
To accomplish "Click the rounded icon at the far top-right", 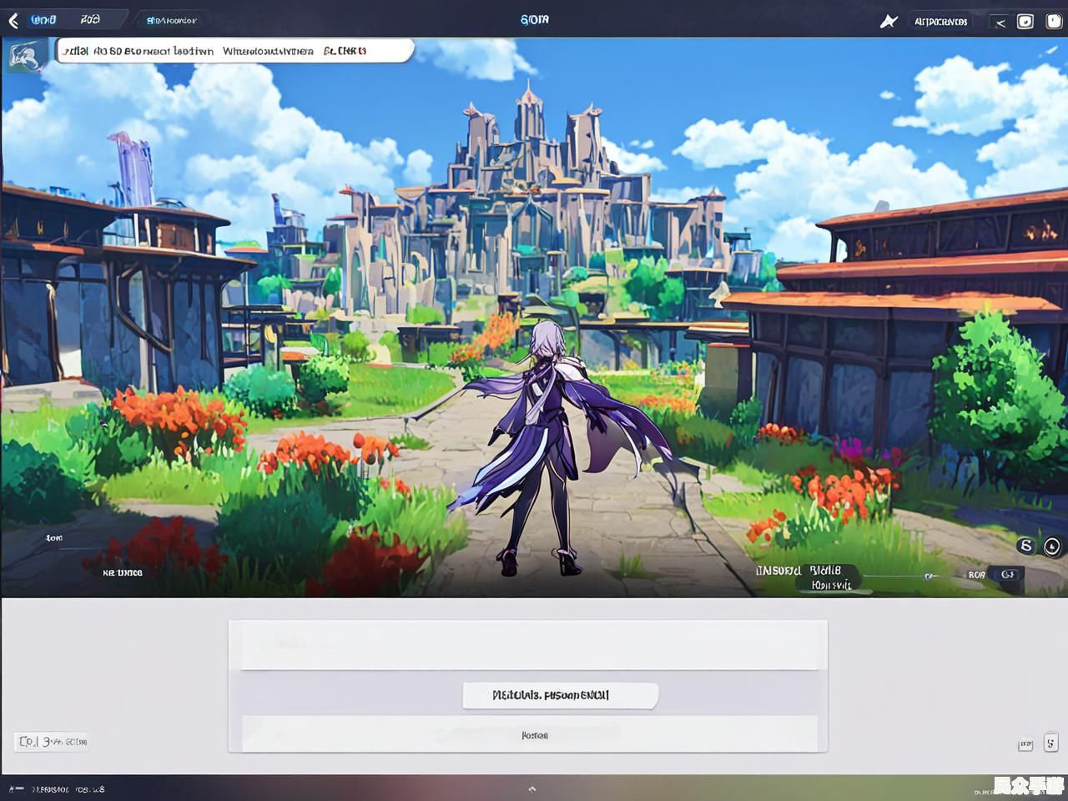I will click(1054, 22).
